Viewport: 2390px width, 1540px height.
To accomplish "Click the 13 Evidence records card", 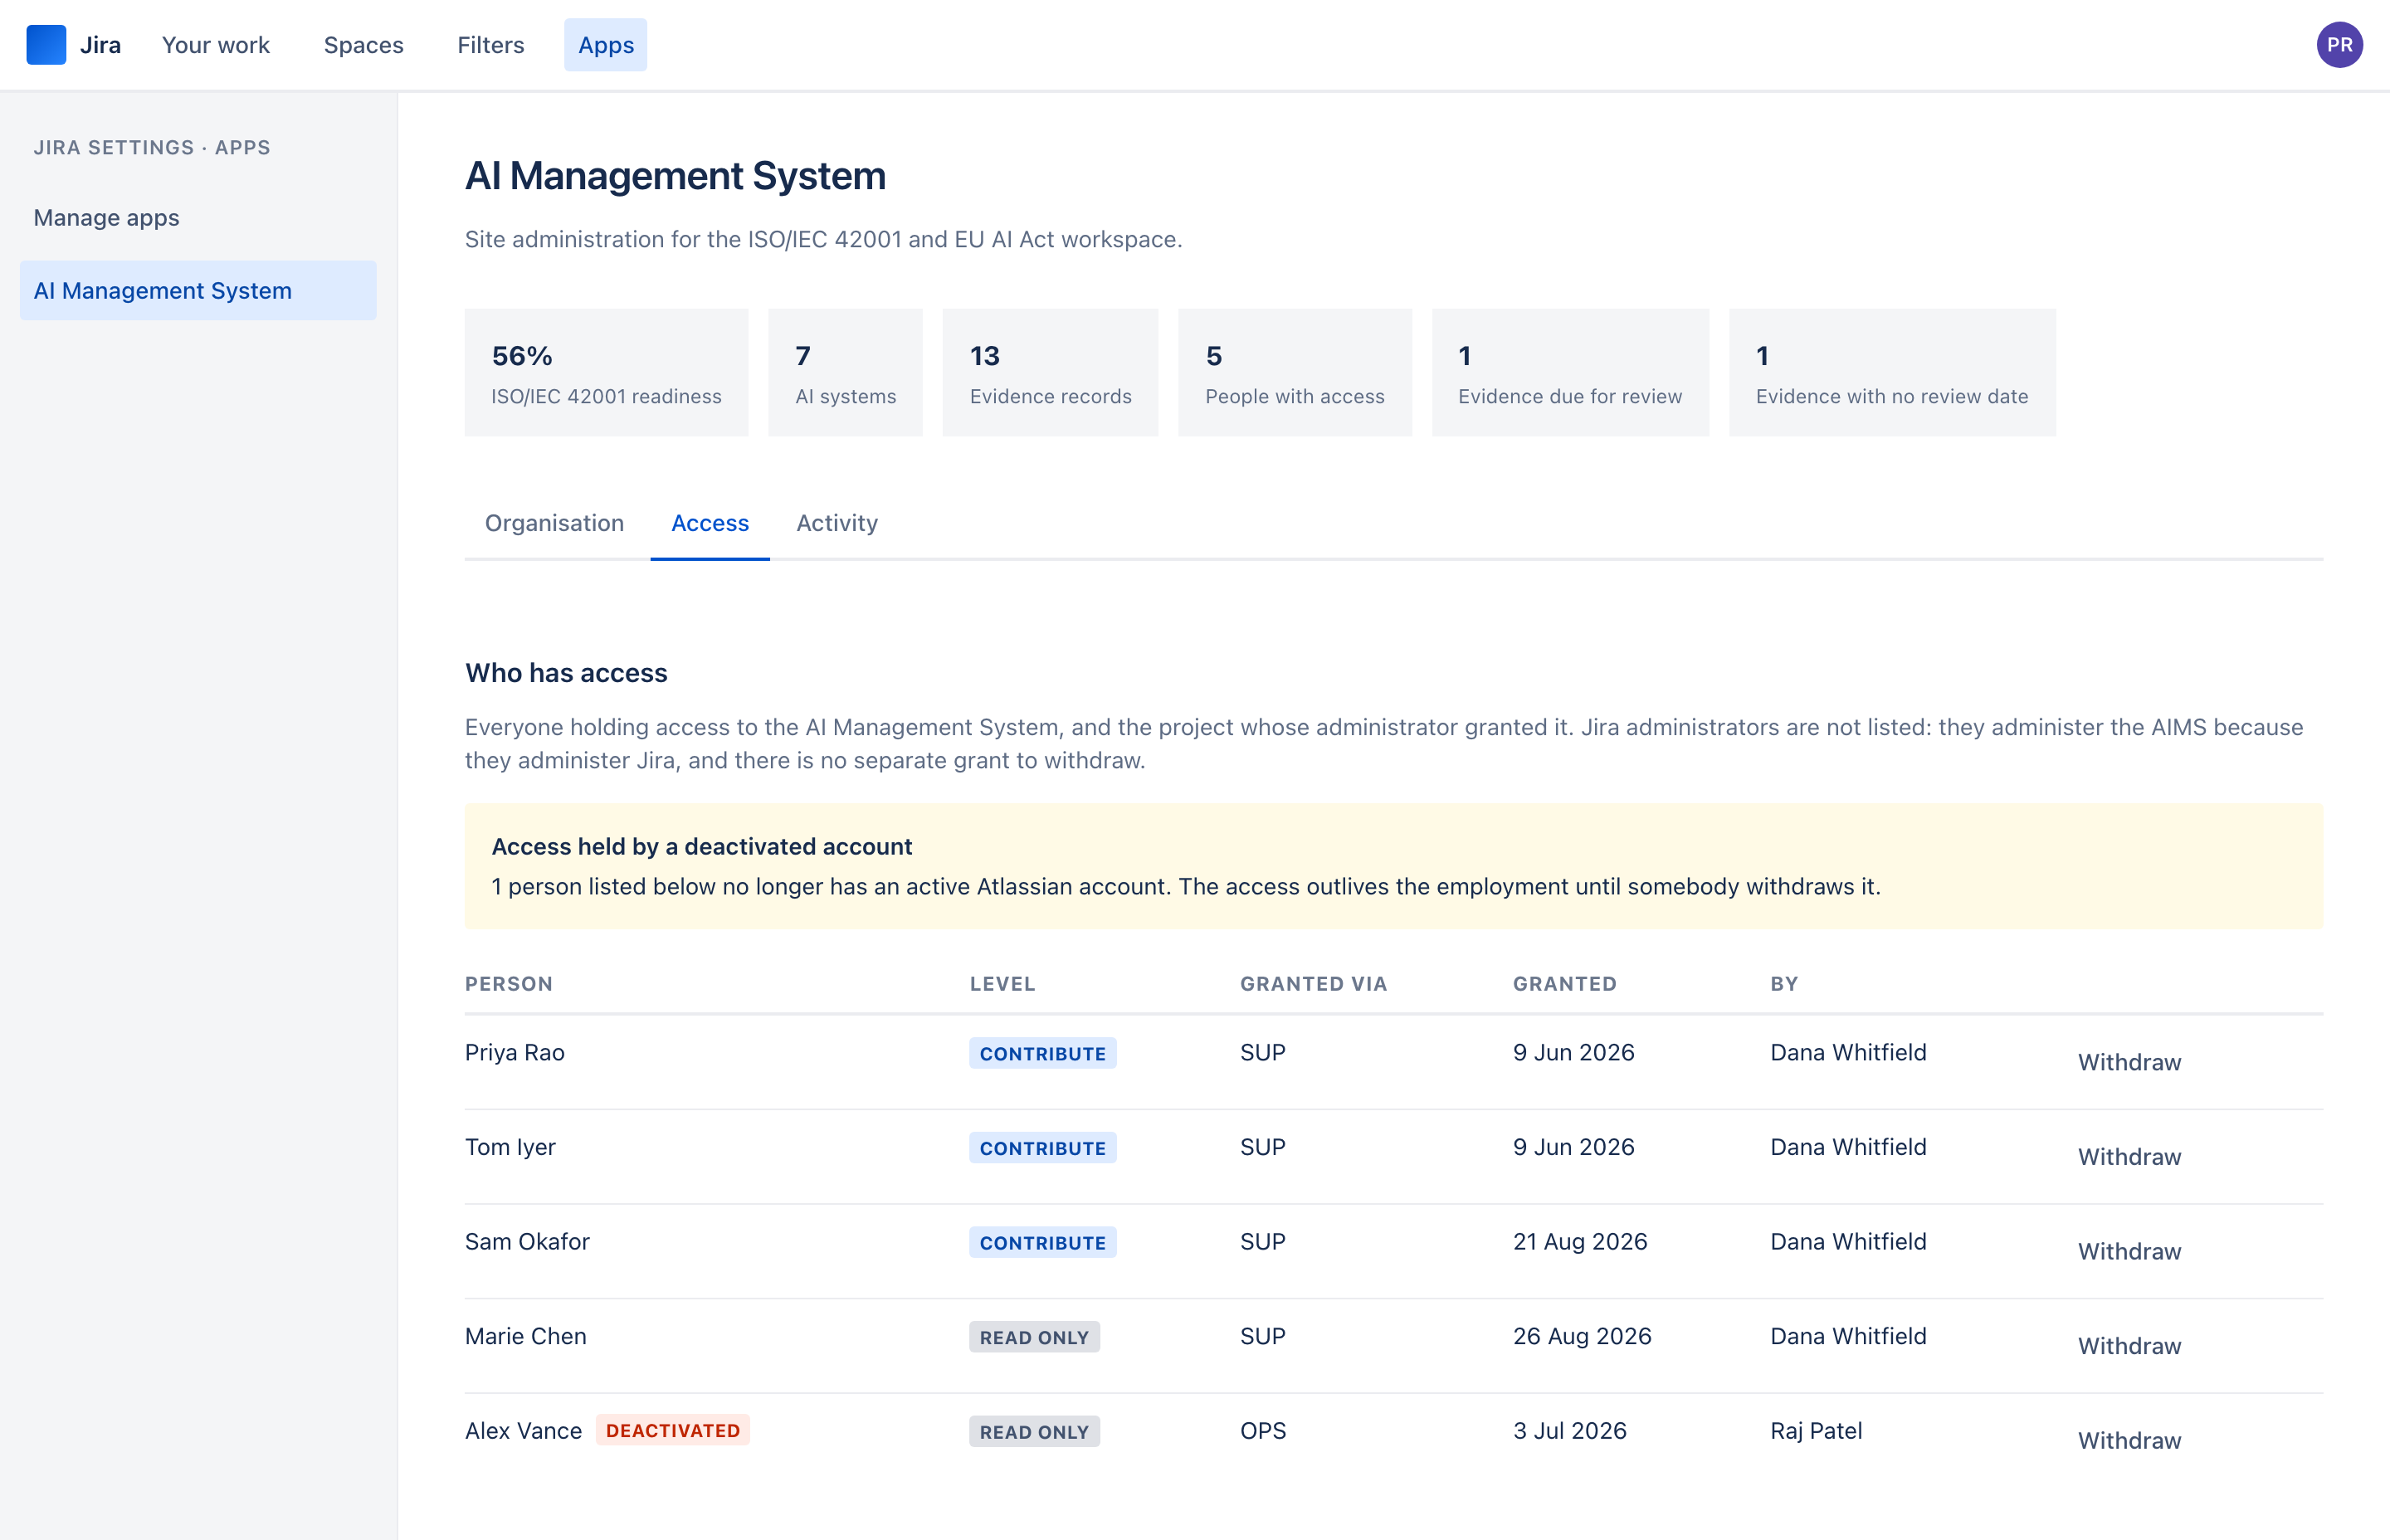I will pos(1050,373).
